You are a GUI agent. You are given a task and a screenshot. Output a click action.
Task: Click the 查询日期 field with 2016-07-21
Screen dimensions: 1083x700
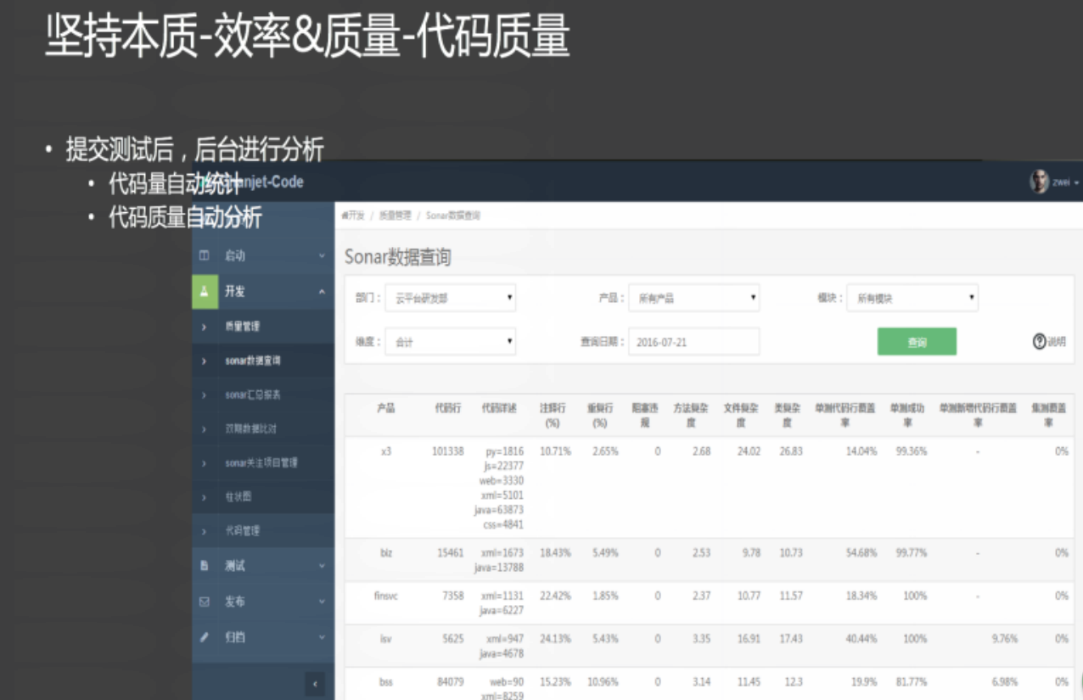click(693, 341)
